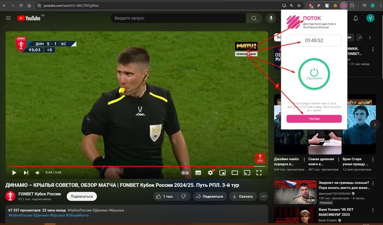The image size is (383, 225).
Task: Seek on the red video progress bar
Action: 137,167
